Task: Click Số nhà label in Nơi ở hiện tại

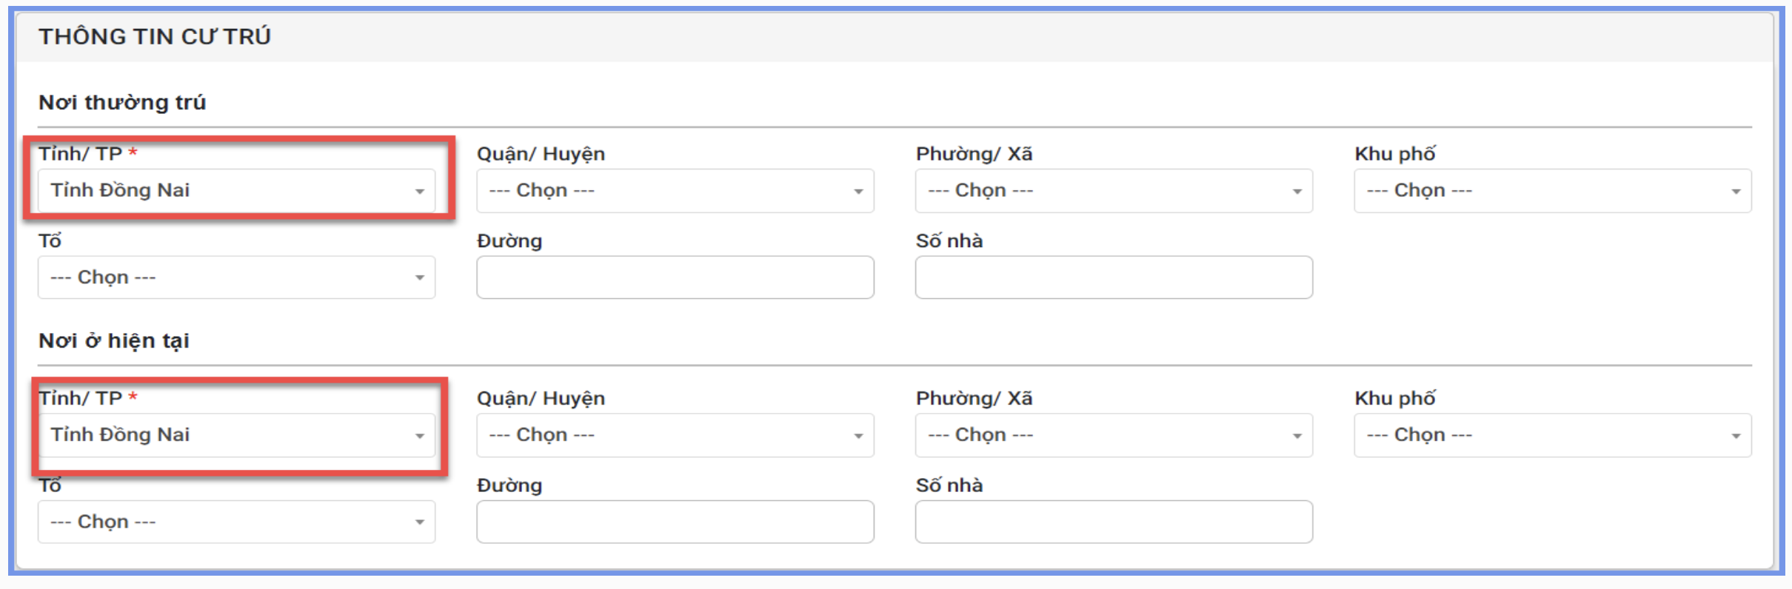Action: [949, 485]
